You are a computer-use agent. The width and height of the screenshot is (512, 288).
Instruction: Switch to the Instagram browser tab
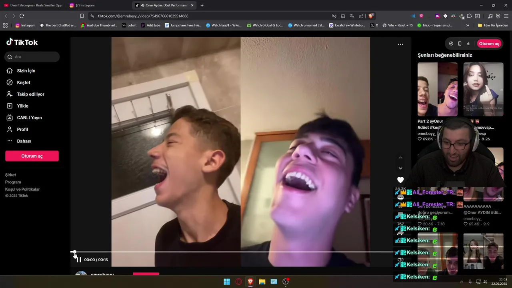[x=98, y=5]
